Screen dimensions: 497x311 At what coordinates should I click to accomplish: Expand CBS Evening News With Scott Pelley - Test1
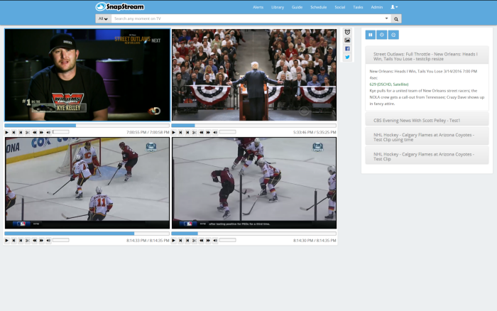(x=427, y=121)
